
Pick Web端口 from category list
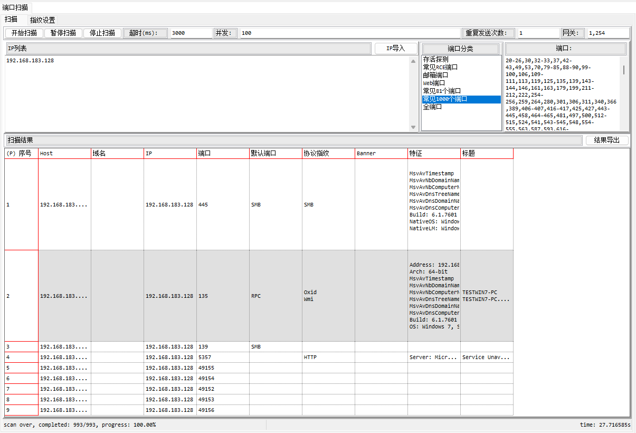coord(434,83)
